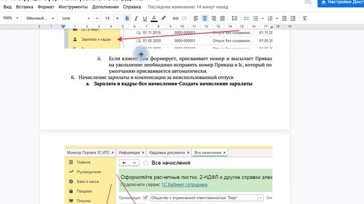
Task: Close the Все начисления tab
Action: 225,152
